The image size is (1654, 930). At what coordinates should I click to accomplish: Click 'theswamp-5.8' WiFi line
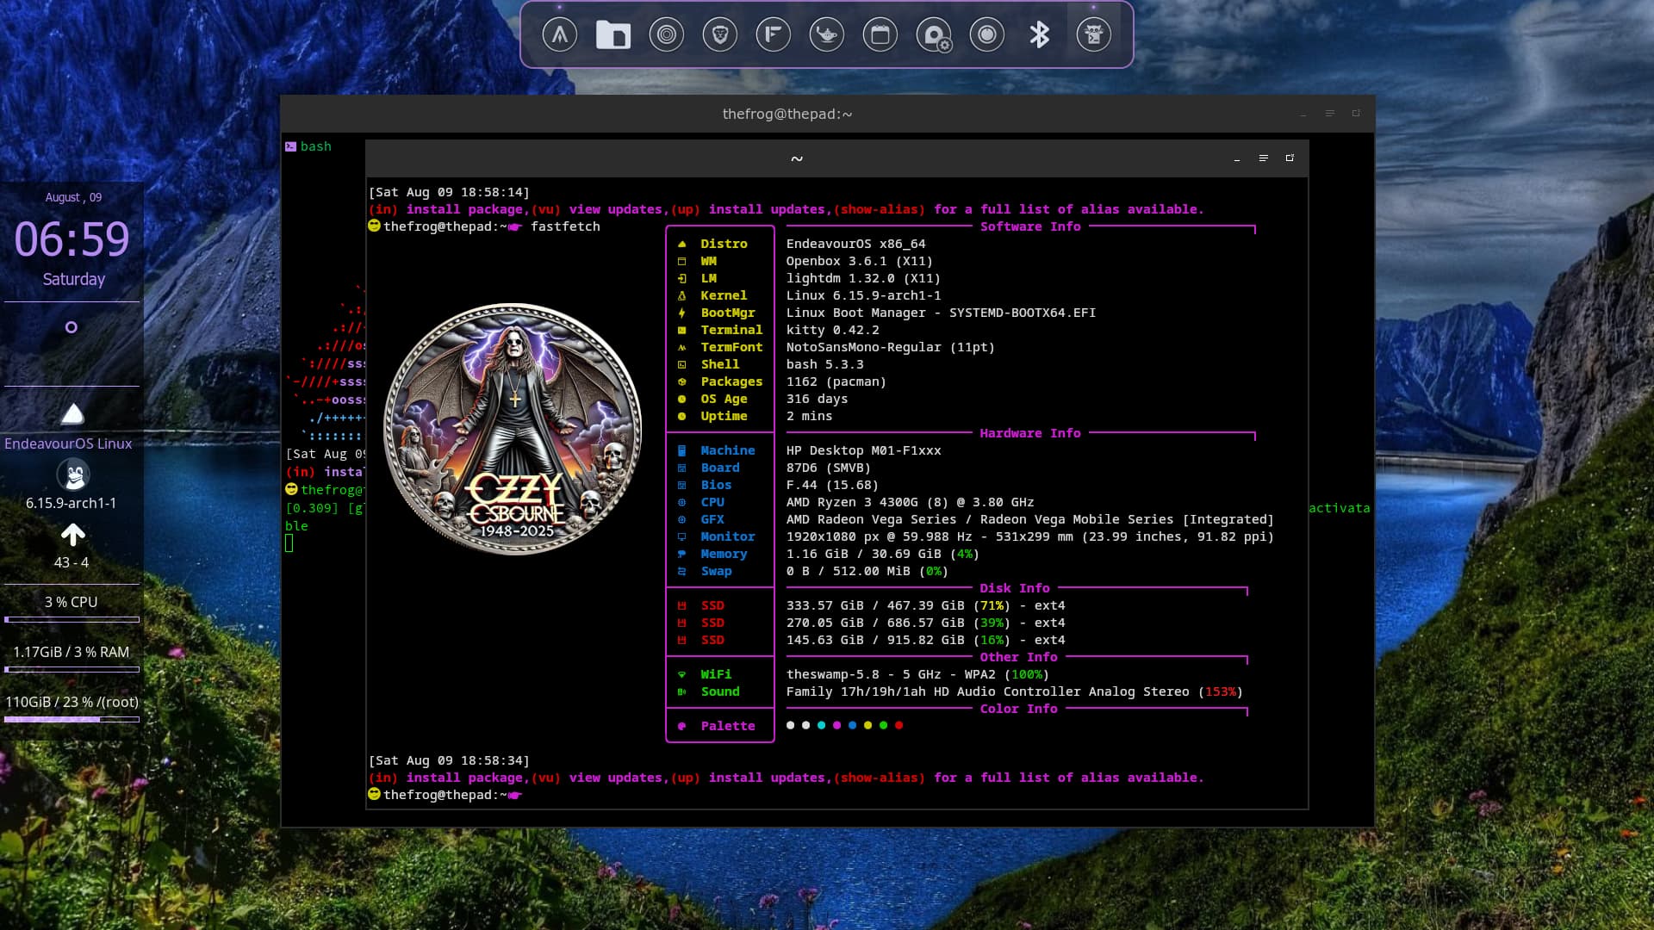tap(917, 674)
